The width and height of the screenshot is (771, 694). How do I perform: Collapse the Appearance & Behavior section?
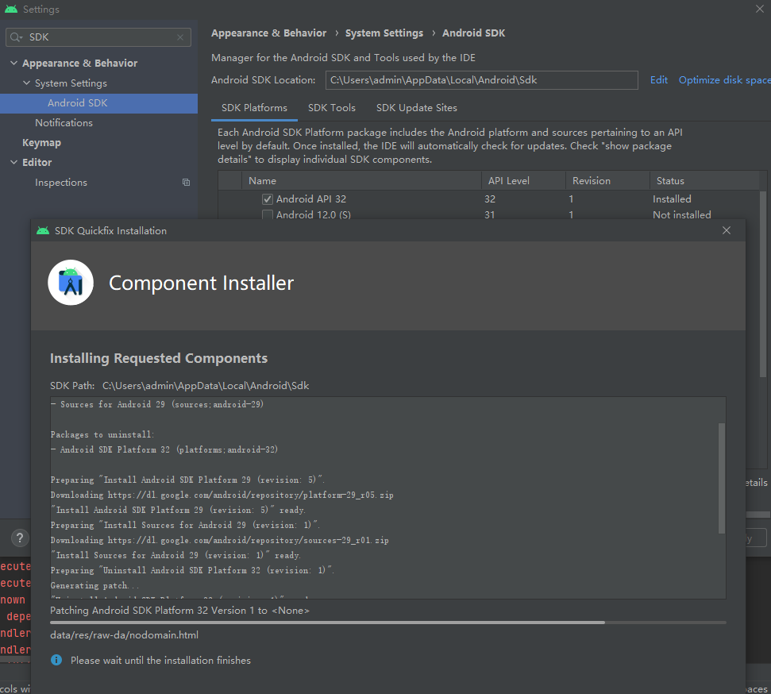[13, 63]
